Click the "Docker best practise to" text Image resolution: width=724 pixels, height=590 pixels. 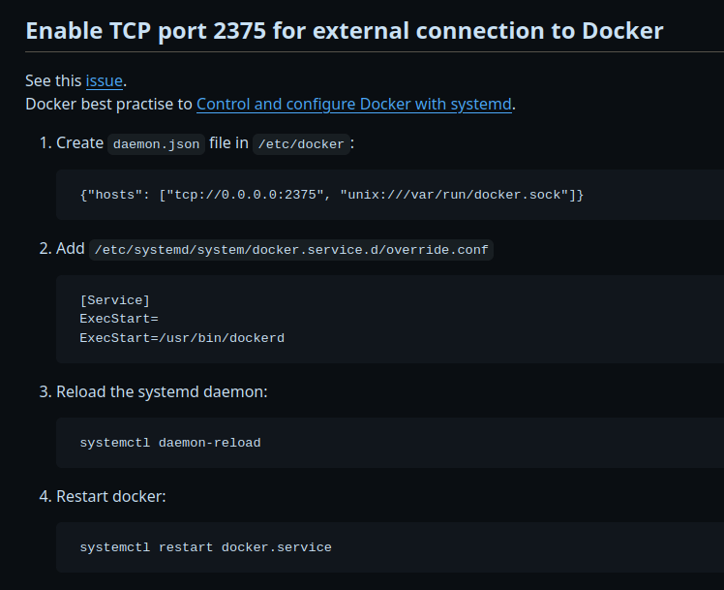pos(108,104)
